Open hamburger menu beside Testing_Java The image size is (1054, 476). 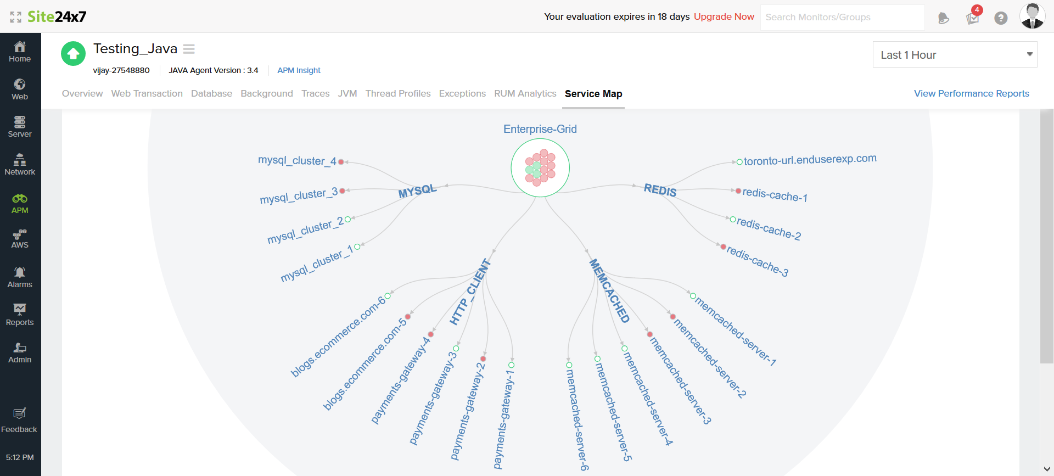[189, 49]
